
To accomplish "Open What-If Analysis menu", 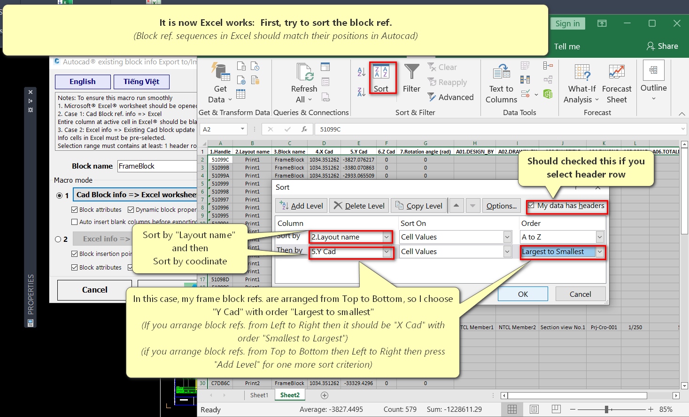I will (x=581, y=83).
